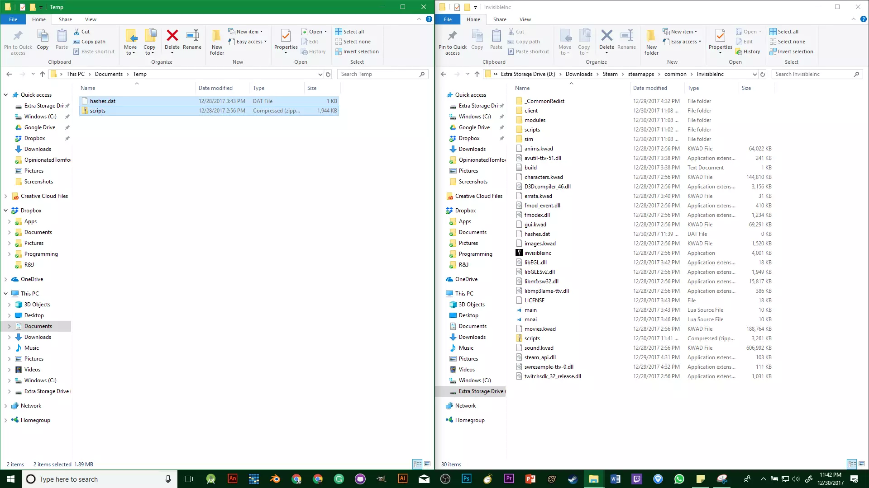Click the Steam breadcrumb in address bar
The image size is (869, 488).
tap(610, 74)
